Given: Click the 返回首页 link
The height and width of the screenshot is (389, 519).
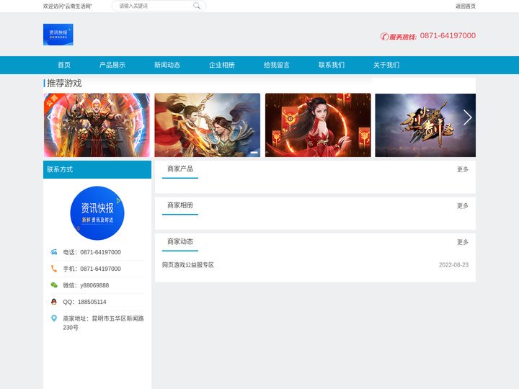Looking at the screenshot, I should click(466, 6).
